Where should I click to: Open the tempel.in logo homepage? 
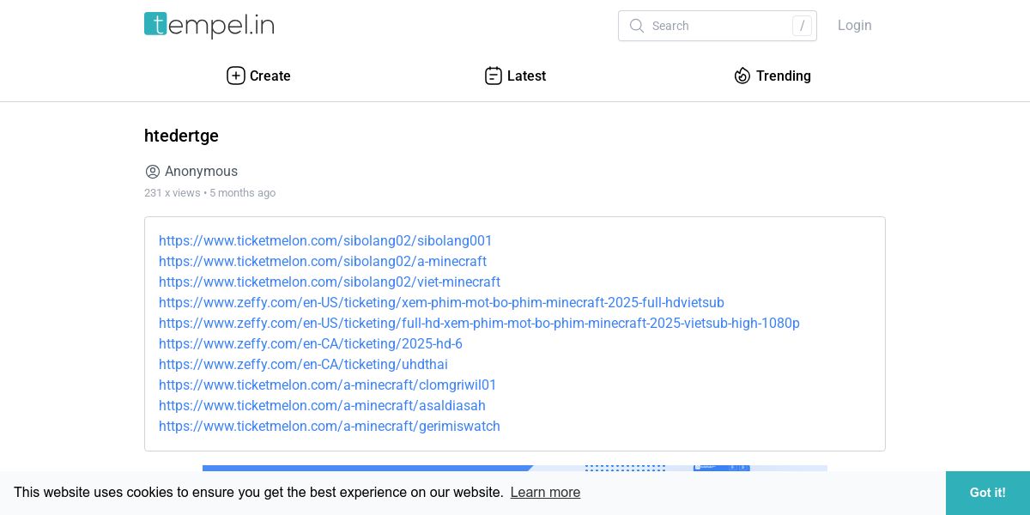tap(209, 25)
